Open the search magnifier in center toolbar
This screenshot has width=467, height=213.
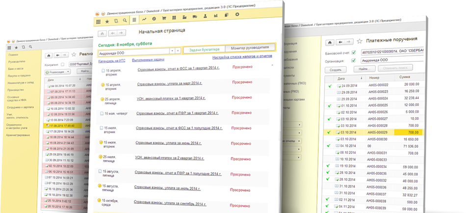coord(124,20)
